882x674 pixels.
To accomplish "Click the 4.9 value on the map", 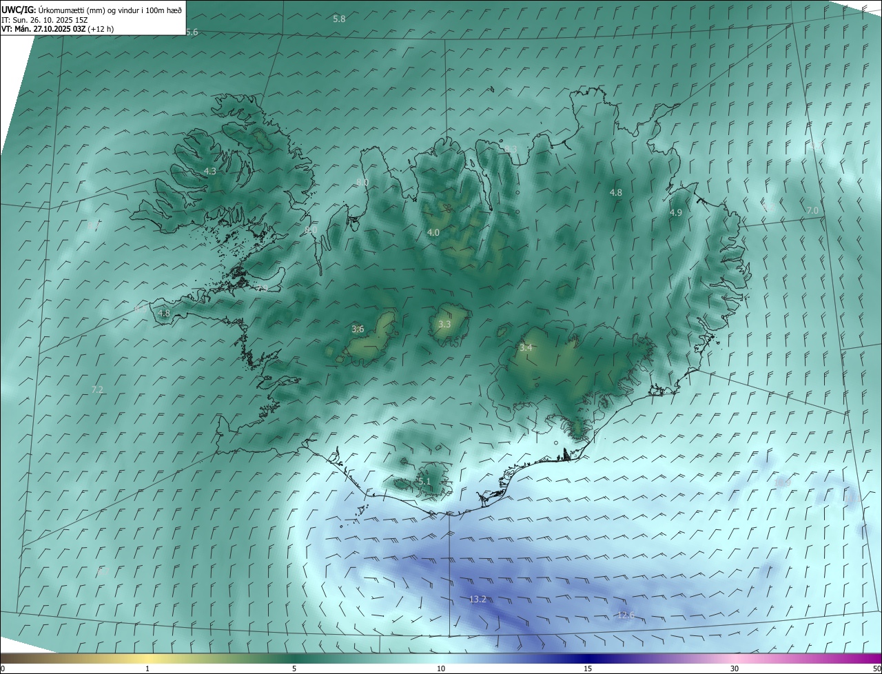I will click(x=675, y=213).
